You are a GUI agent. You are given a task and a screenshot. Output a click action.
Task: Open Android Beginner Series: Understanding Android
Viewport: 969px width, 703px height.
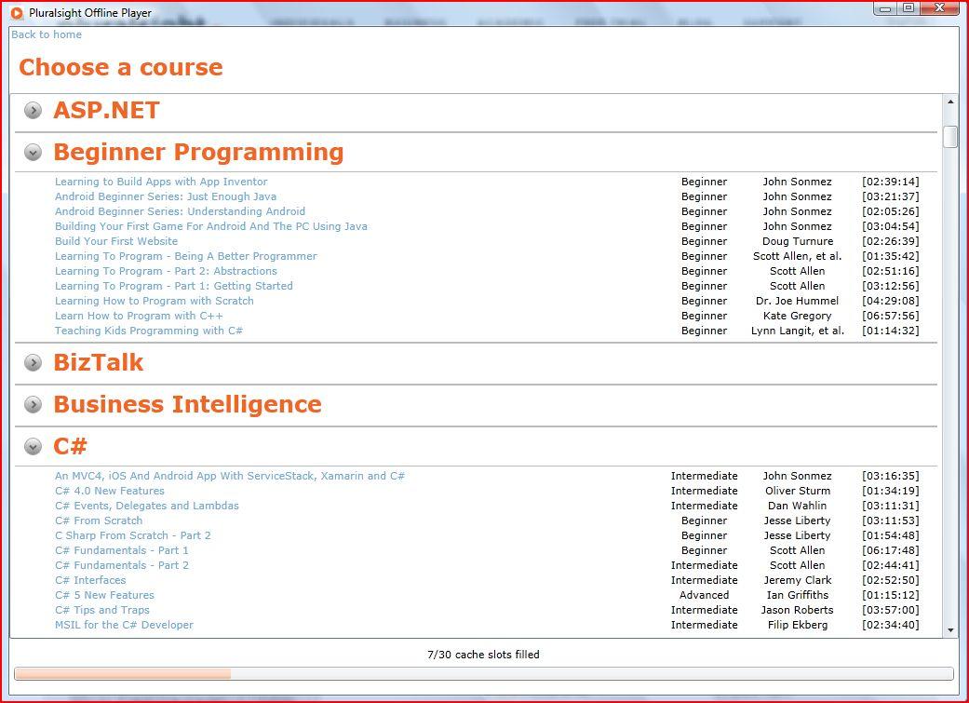180,211
